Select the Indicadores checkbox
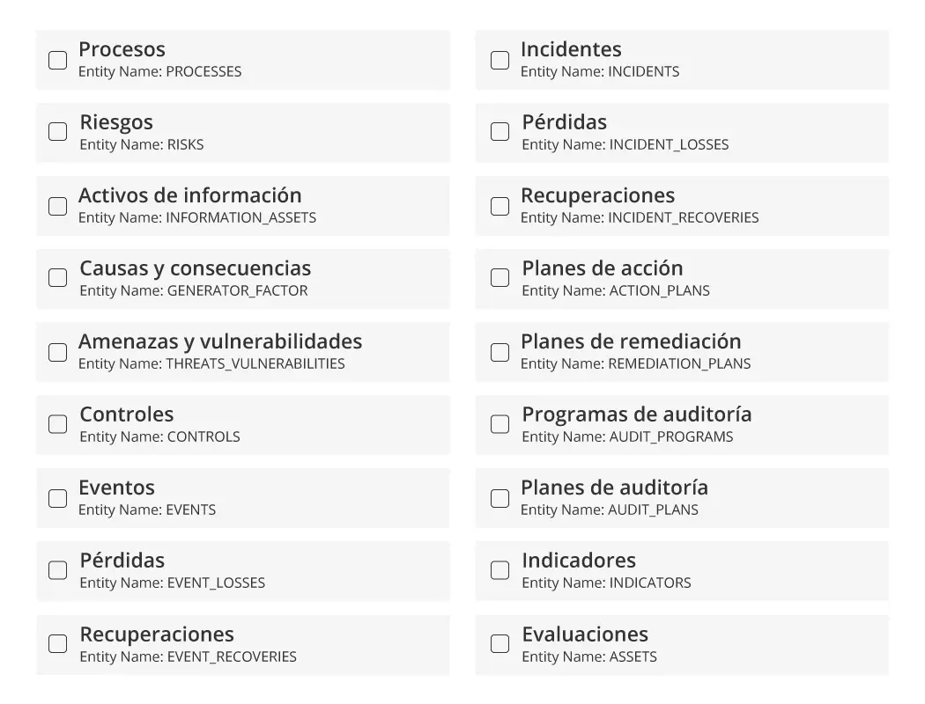This screenshot has height=704, width=925. tap(499, 570)
